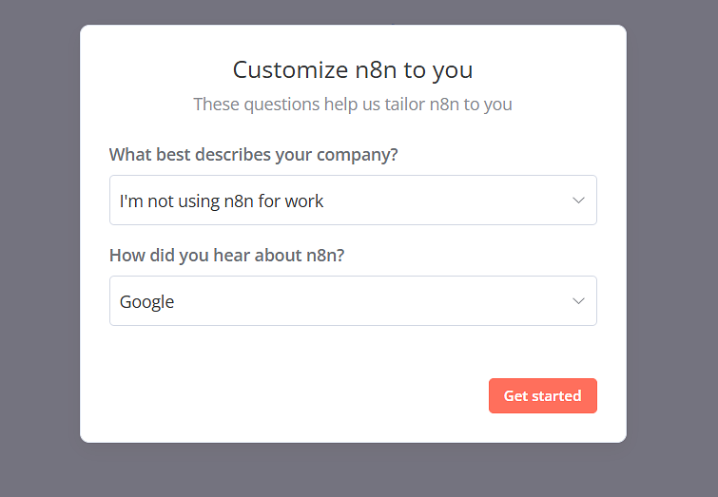
Task: Click the 'What best describes your company?' label
Action: 253,155
